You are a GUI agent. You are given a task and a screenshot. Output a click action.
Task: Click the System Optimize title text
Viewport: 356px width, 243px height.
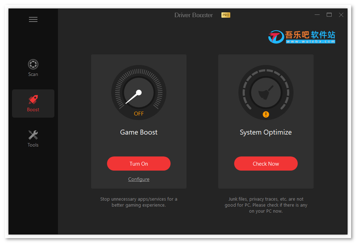click(x=266, y=132)
